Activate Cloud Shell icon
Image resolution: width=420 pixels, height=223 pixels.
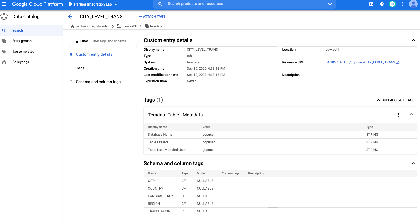[x=371, y=4]
